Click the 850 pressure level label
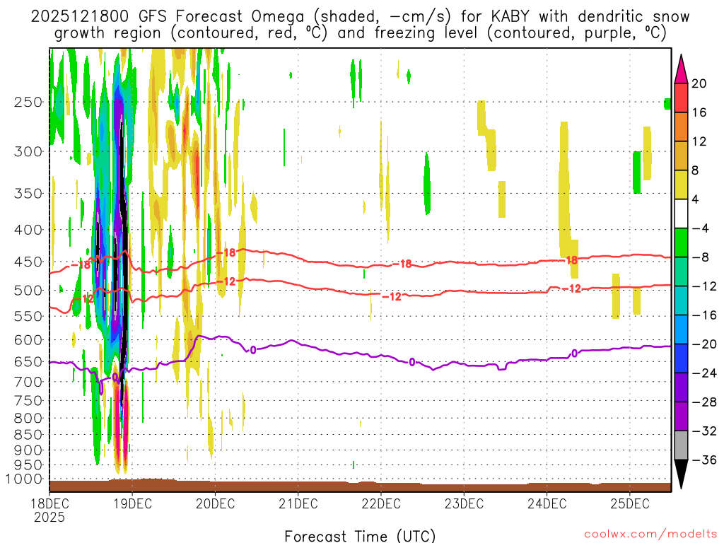This screenshot has width=724, height=543. coord(28,435)
